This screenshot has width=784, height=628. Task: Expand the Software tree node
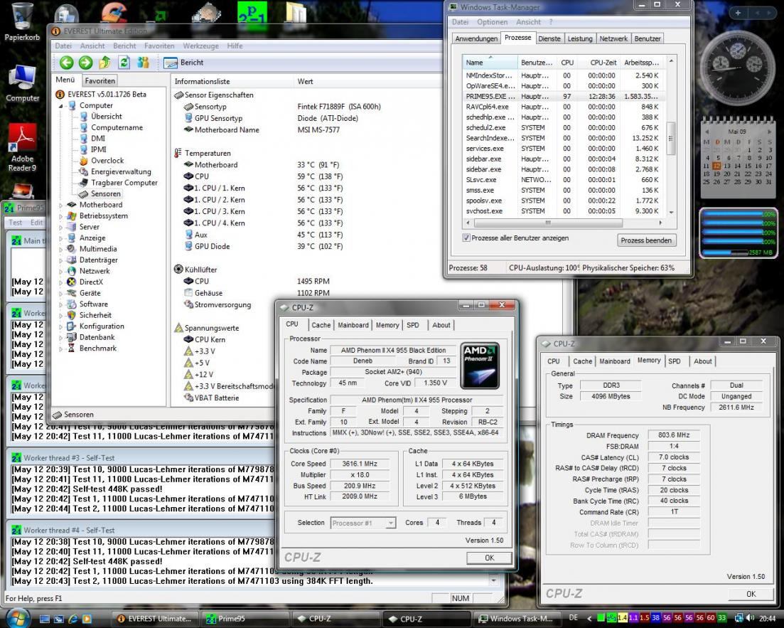[61, 304]
